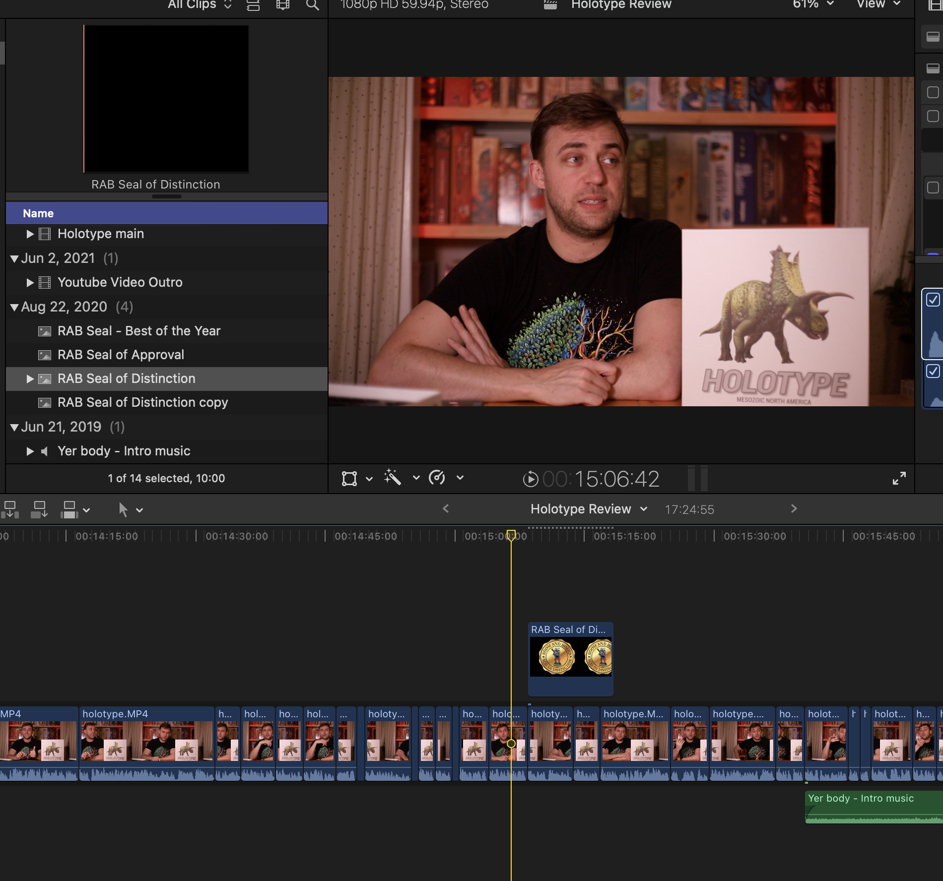Click the 17:24:55 project duration text
Viewport: 943px width, 881px height.
pos(689,509)
